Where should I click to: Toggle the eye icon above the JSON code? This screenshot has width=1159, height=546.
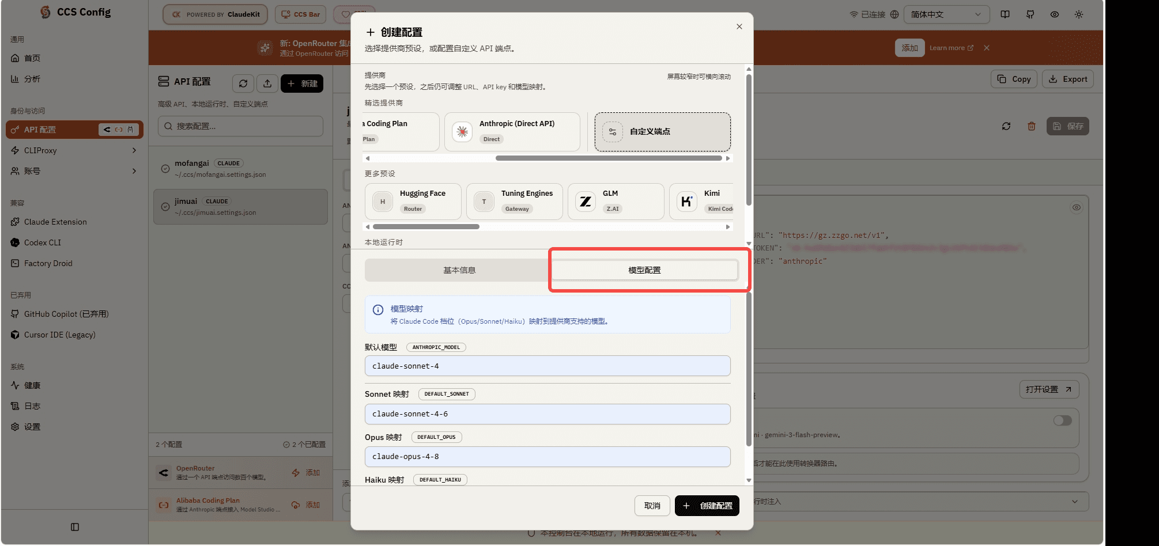click(1077, 207)
